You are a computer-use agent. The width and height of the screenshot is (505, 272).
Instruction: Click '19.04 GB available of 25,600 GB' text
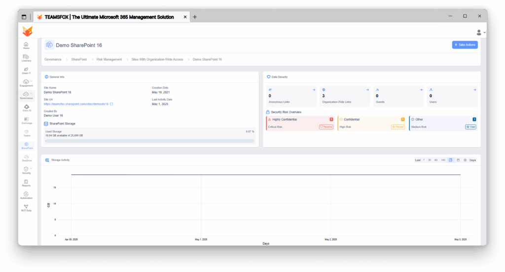pyautogui.click(x=64, y=136)
